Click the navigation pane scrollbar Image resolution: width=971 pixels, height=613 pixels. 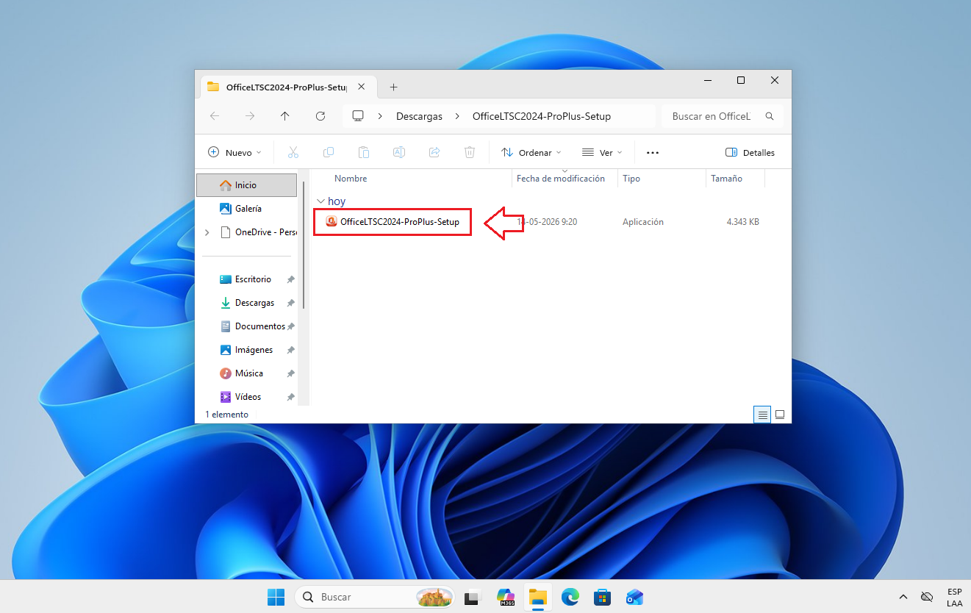304,245
